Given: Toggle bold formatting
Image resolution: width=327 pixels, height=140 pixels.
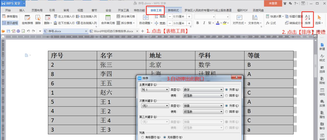Looking at the screenshot, I should (198, 23).
